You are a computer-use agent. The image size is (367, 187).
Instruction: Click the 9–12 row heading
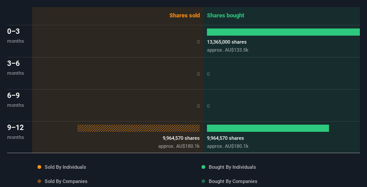tap(16, 127)
